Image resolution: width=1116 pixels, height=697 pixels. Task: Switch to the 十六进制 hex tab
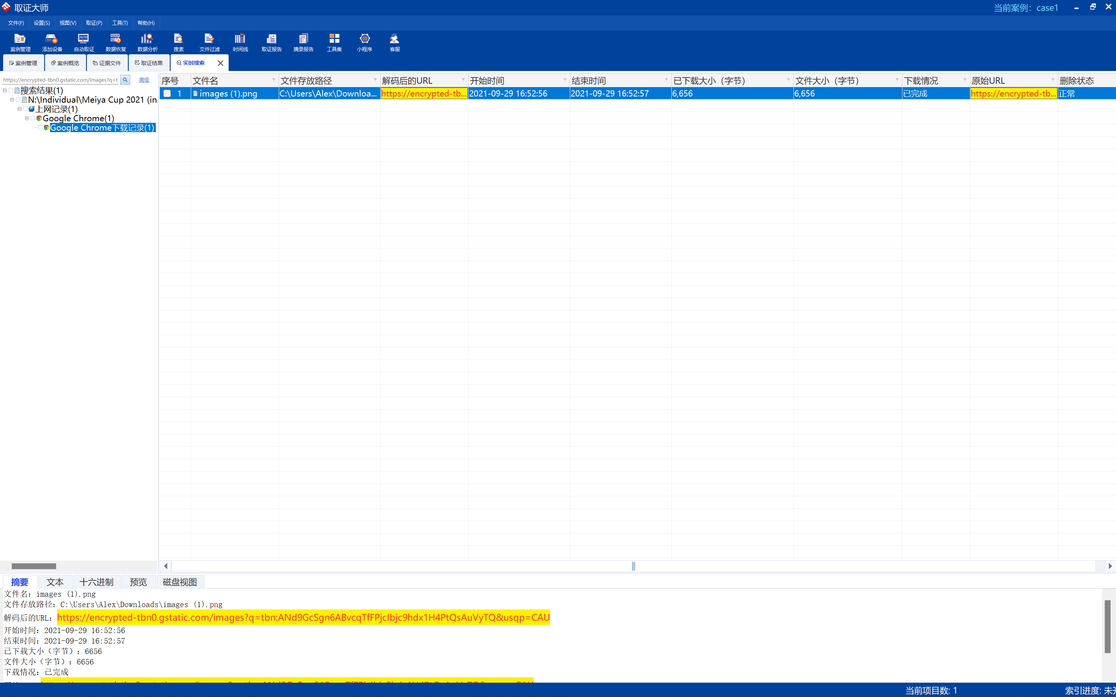(96, 582)
